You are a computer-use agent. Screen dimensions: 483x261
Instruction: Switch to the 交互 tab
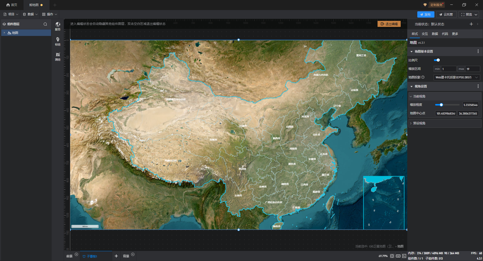[x=425, y=34]
